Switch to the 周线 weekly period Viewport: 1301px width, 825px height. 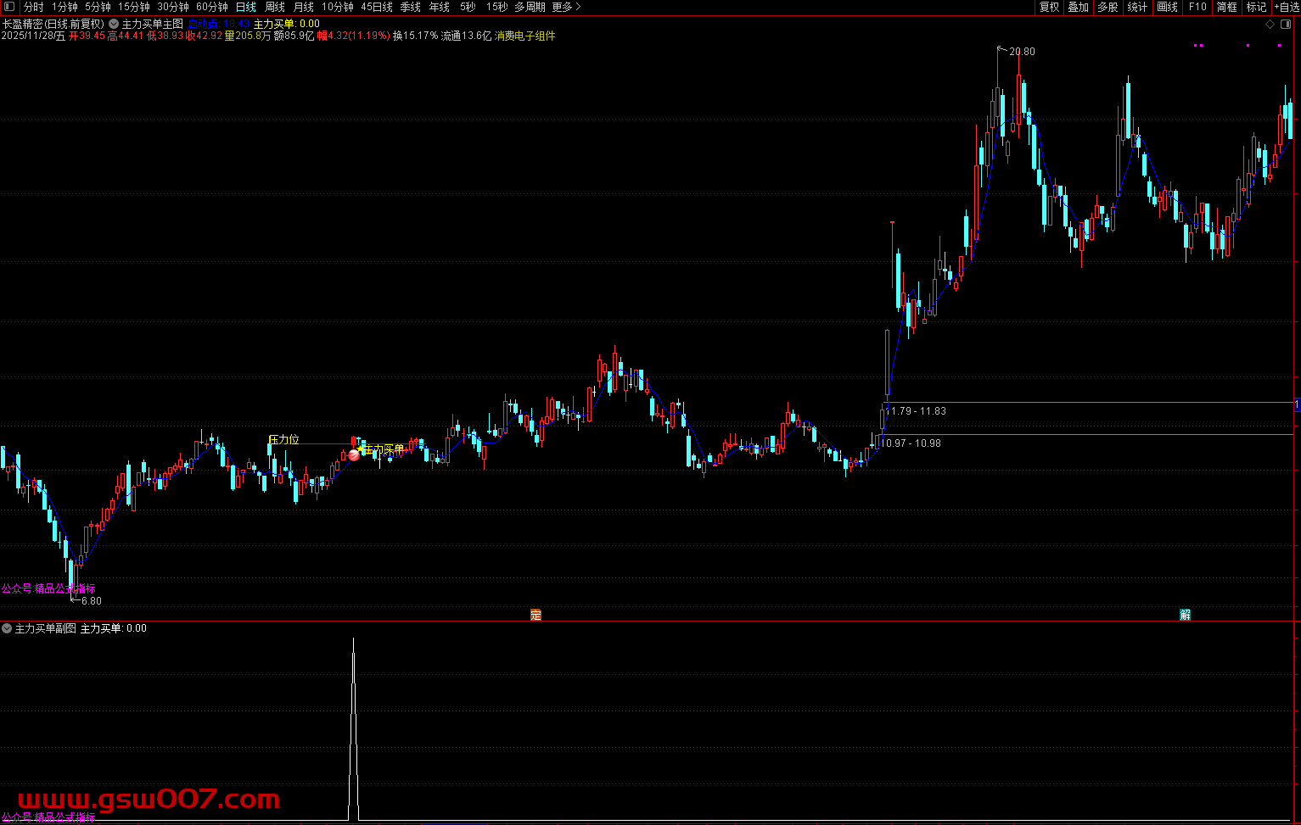tap(275, 7)
